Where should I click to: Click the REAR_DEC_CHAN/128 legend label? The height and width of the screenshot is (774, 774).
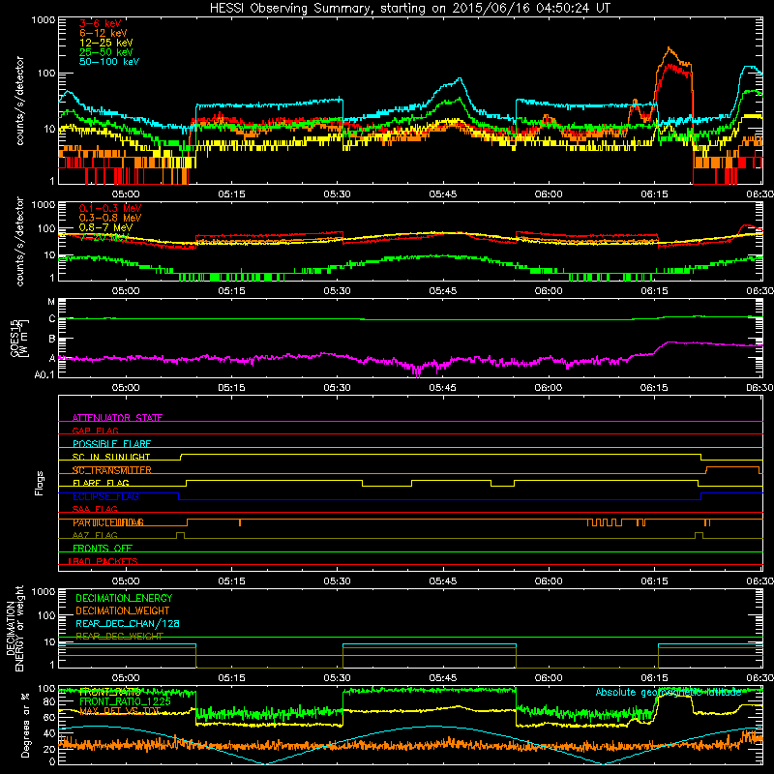128,623
